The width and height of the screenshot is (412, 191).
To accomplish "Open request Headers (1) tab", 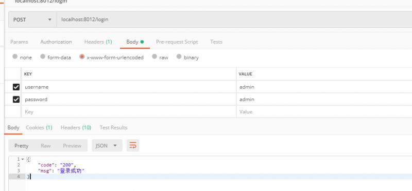I will click(98, 42).
